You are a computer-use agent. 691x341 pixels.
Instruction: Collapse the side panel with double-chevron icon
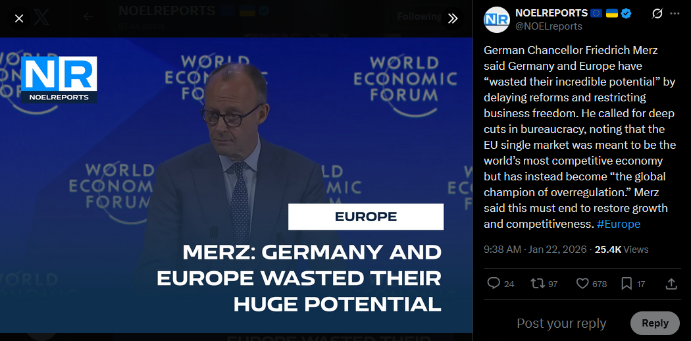pyautogui.click(x=453, y=18)
